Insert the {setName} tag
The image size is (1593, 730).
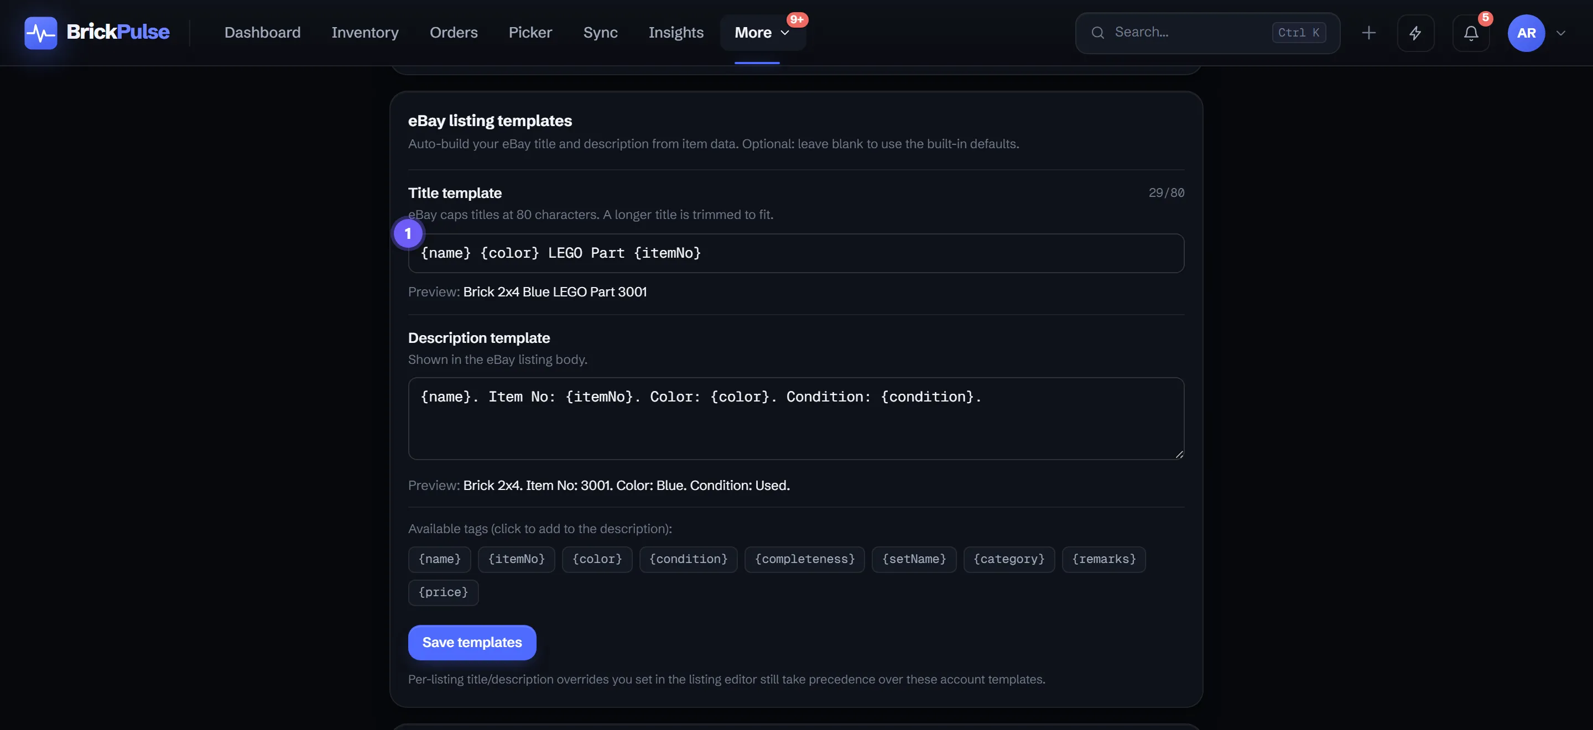(x=914, y=560)
